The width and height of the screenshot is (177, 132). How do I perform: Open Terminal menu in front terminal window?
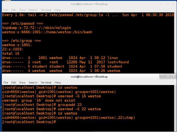(x=46, y=82)
